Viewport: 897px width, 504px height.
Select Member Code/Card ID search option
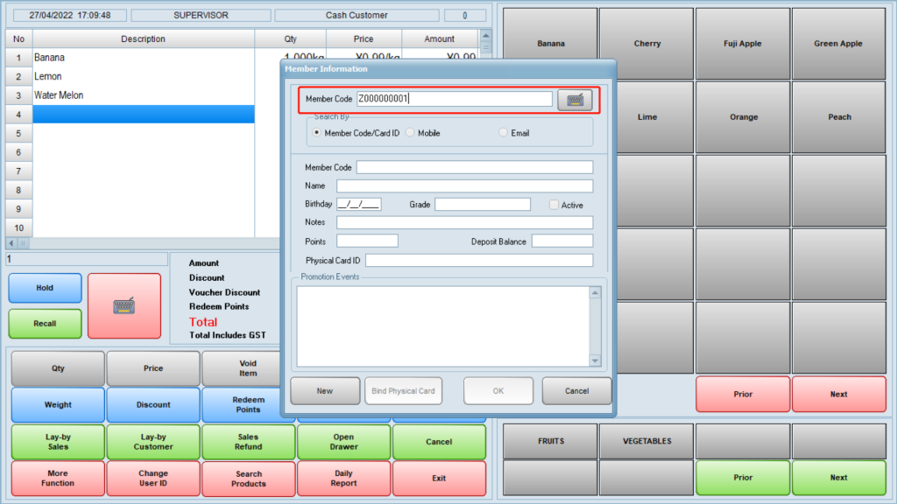click(316, 133)
